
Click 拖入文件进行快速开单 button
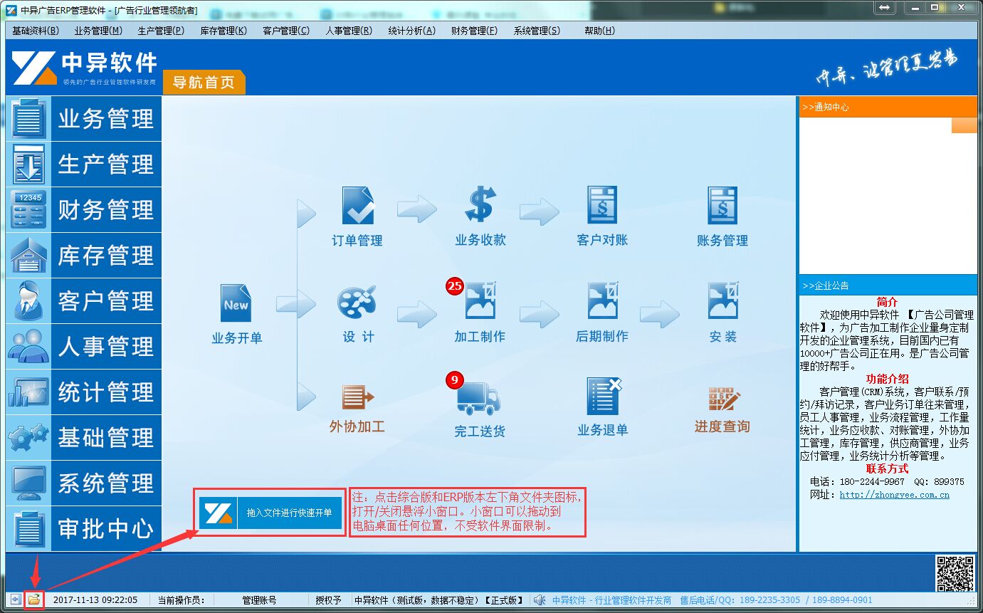(270, 513)
